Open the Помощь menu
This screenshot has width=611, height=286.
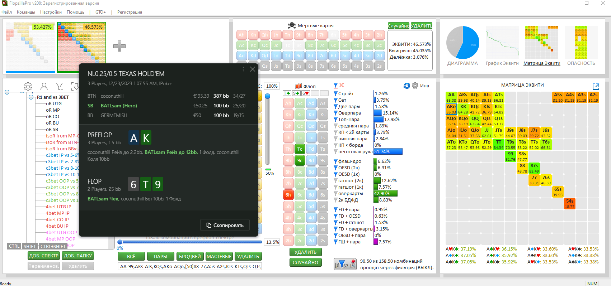[x=75, y=12]
